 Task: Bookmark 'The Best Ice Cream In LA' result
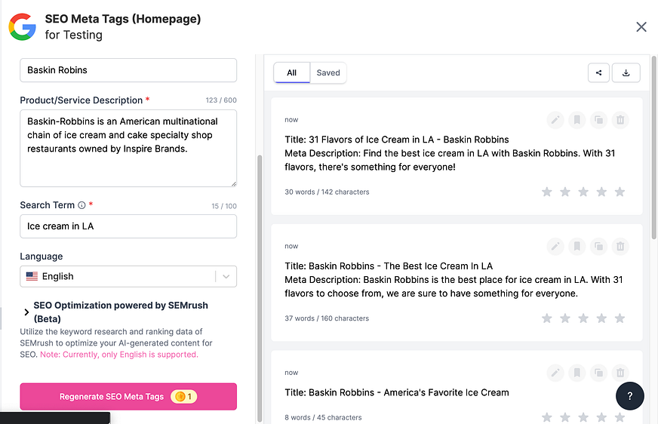(x=577, y=246)
